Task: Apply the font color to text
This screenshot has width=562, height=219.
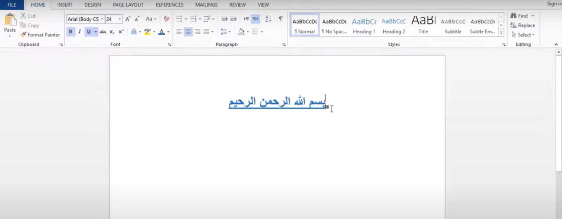Action: [162, 32]
